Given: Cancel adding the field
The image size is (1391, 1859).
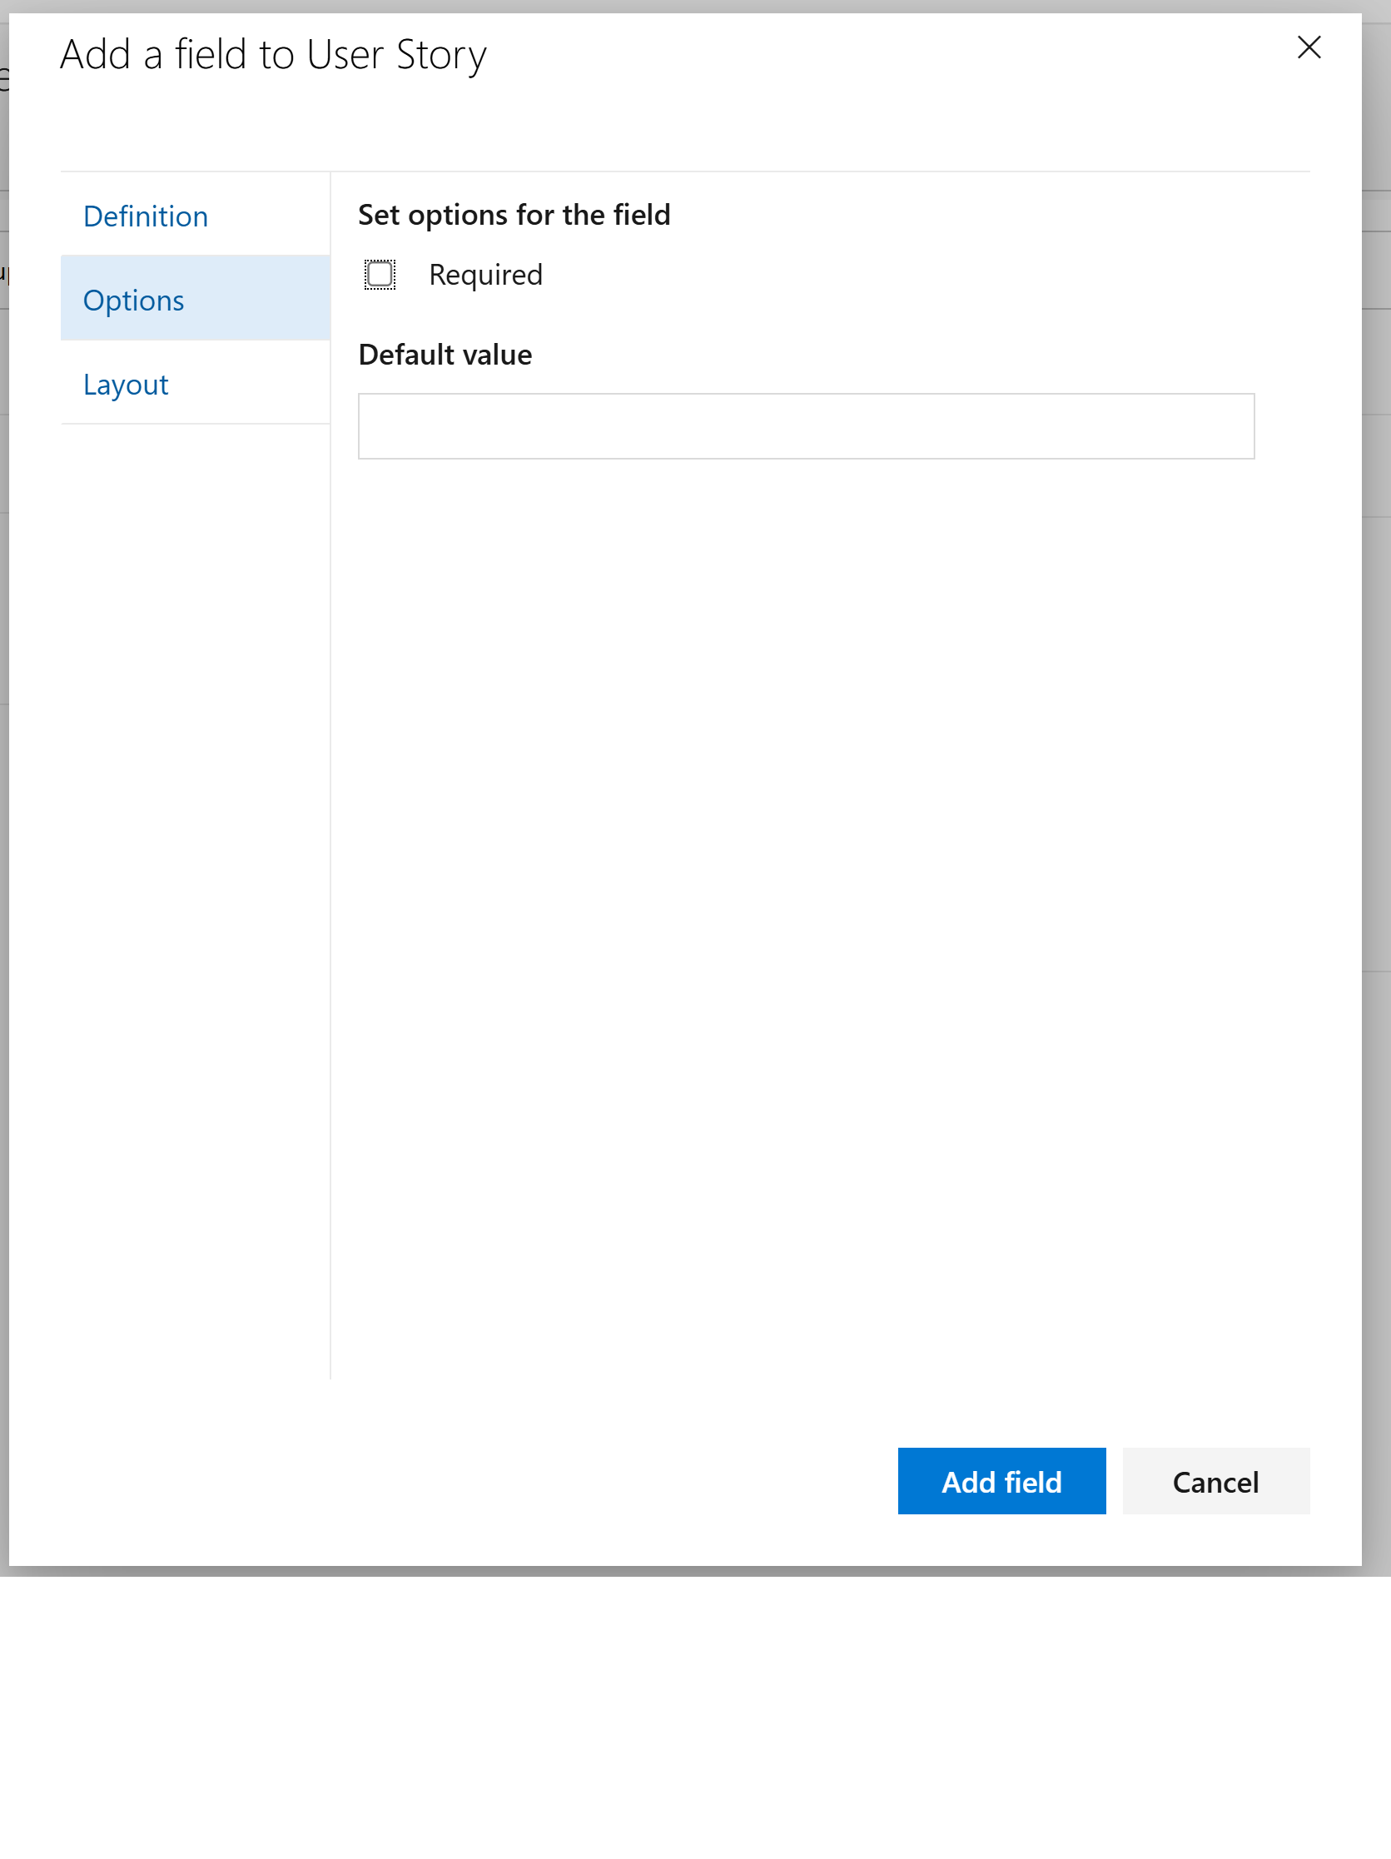Looking at the screenshot, I should [1215, 1481].
